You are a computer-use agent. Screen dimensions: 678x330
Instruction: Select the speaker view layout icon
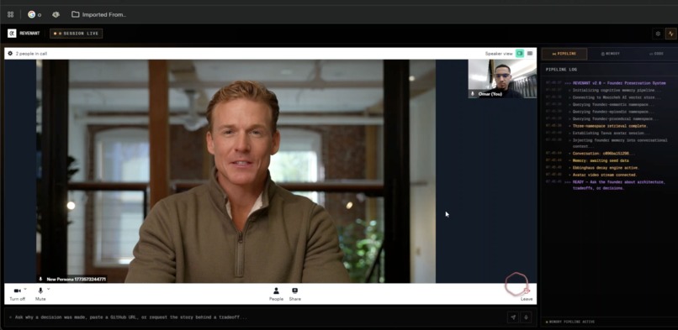[520, 54]
